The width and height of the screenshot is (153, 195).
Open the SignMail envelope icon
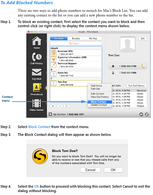(x=37, y=72)
